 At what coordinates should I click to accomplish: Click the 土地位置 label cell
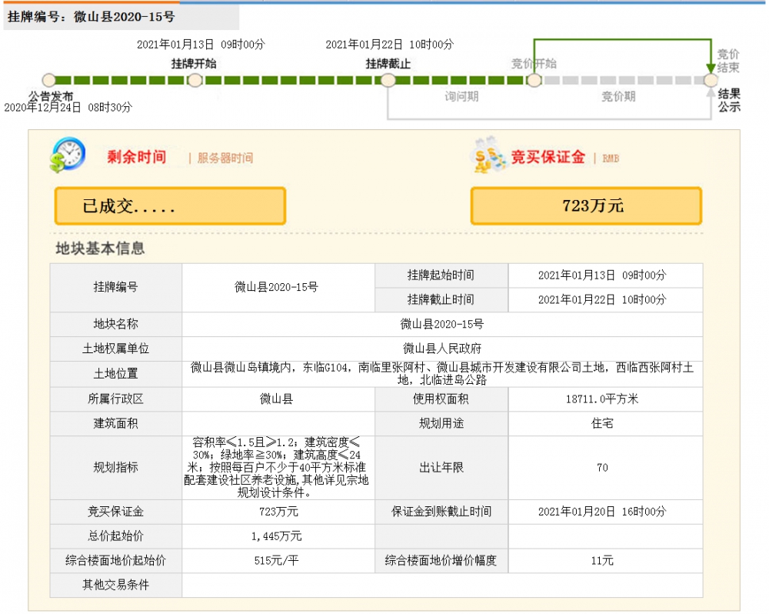tap(116, 374)
